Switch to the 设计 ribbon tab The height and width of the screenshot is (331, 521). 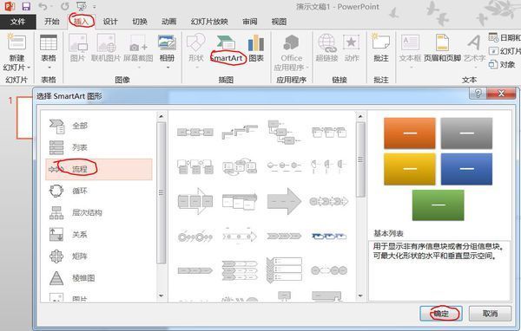(x=110, y=22)
